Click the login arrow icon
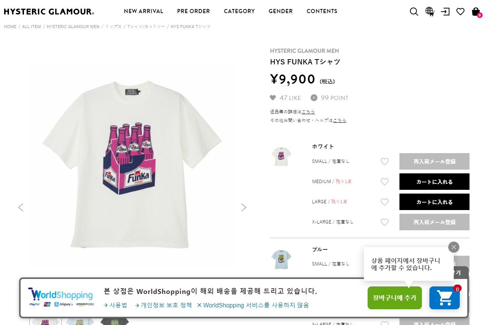 [x=445, y=12]
